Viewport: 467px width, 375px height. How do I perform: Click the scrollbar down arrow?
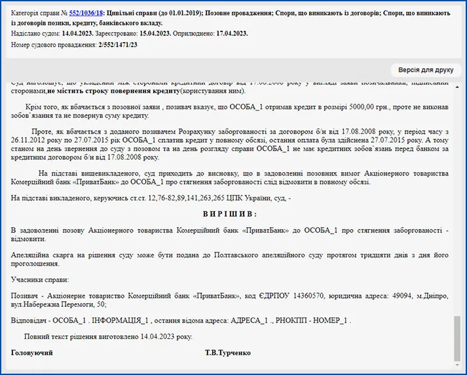457,365
